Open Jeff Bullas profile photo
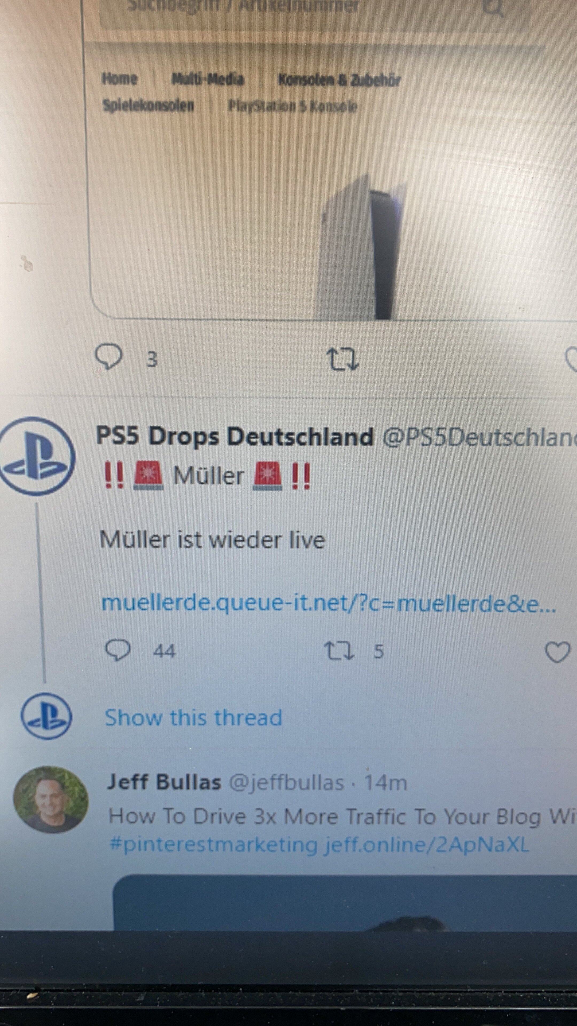Screen dimensions: 577x1026 click(x=50, y=794)
